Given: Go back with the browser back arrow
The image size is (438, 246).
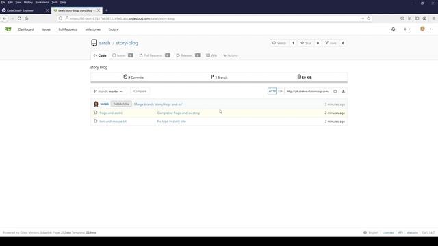Looking at the screenshot, I should click(5, 18).
